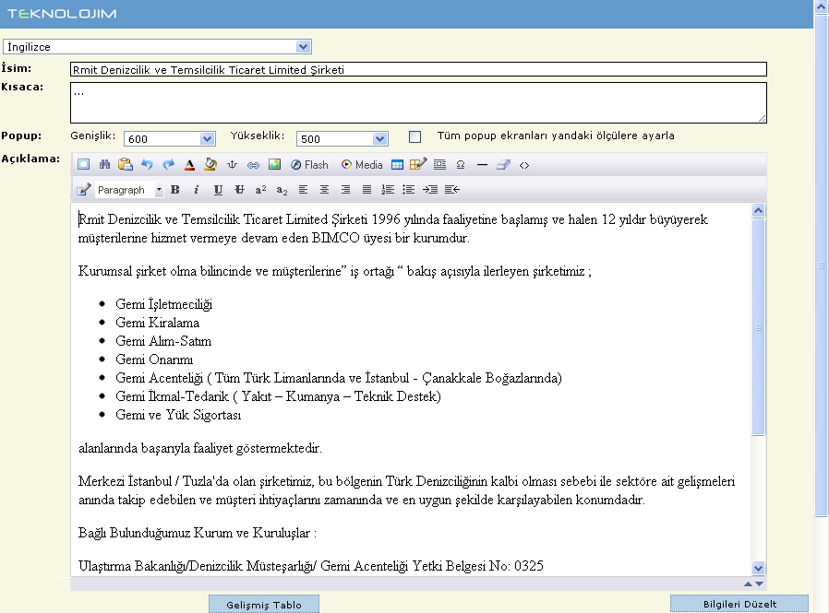Screen dimensions: 829x613
Task: Undo the last edit
Action: (x=147, y=165)
